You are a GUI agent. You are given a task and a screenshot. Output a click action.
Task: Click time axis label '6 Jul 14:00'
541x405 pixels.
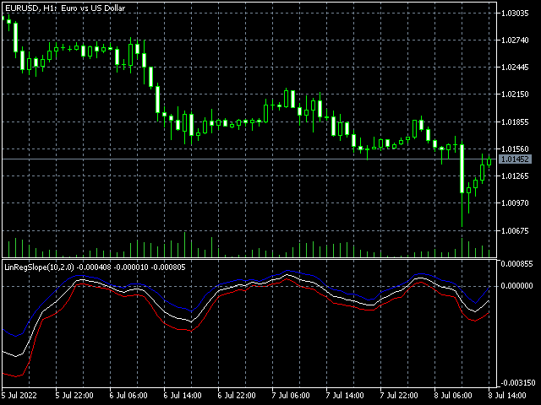coord(183,396)
